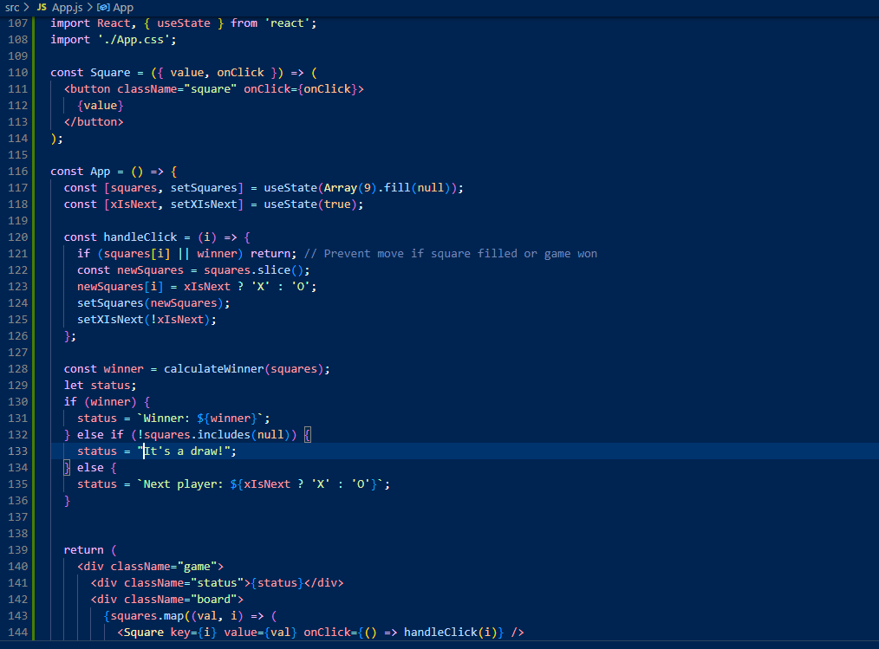Click 'includes' in the else-if condition
Viewport: 879px width, 649px height.
224,435
